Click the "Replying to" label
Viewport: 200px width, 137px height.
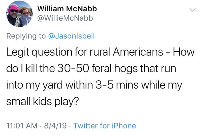pyautogui.click(x=26, y=37)
